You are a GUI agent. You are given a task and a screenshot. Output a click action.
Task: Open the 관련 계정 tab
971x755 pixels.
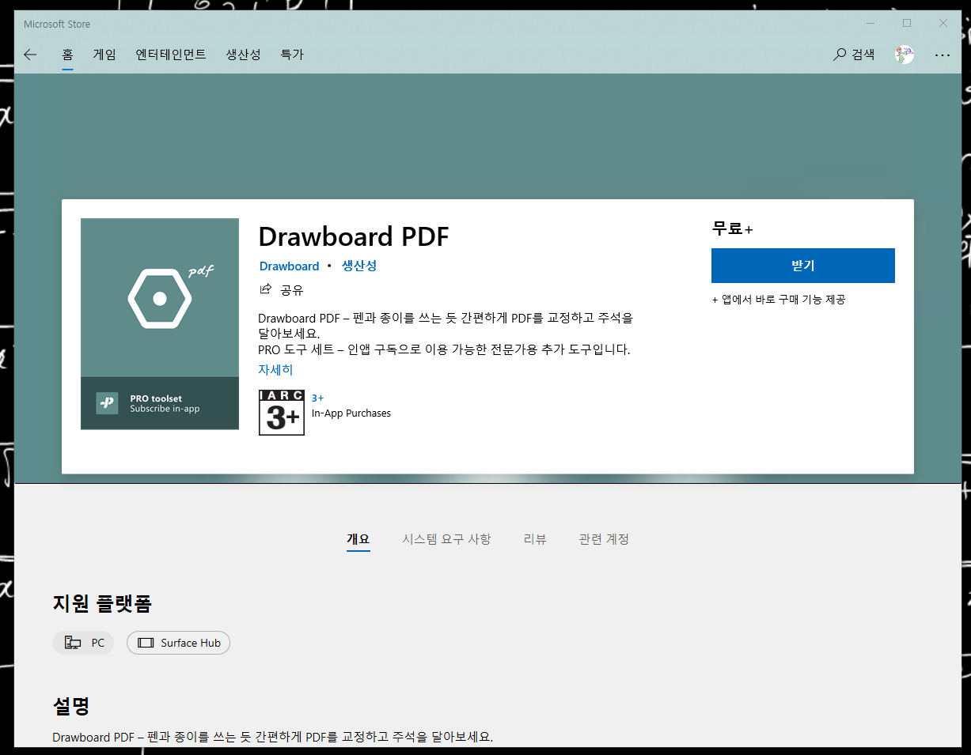point(604,539)
